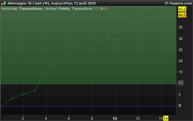Click the chart title 'Allemagne 30 Cash (1€)'

tap(29, 3)
